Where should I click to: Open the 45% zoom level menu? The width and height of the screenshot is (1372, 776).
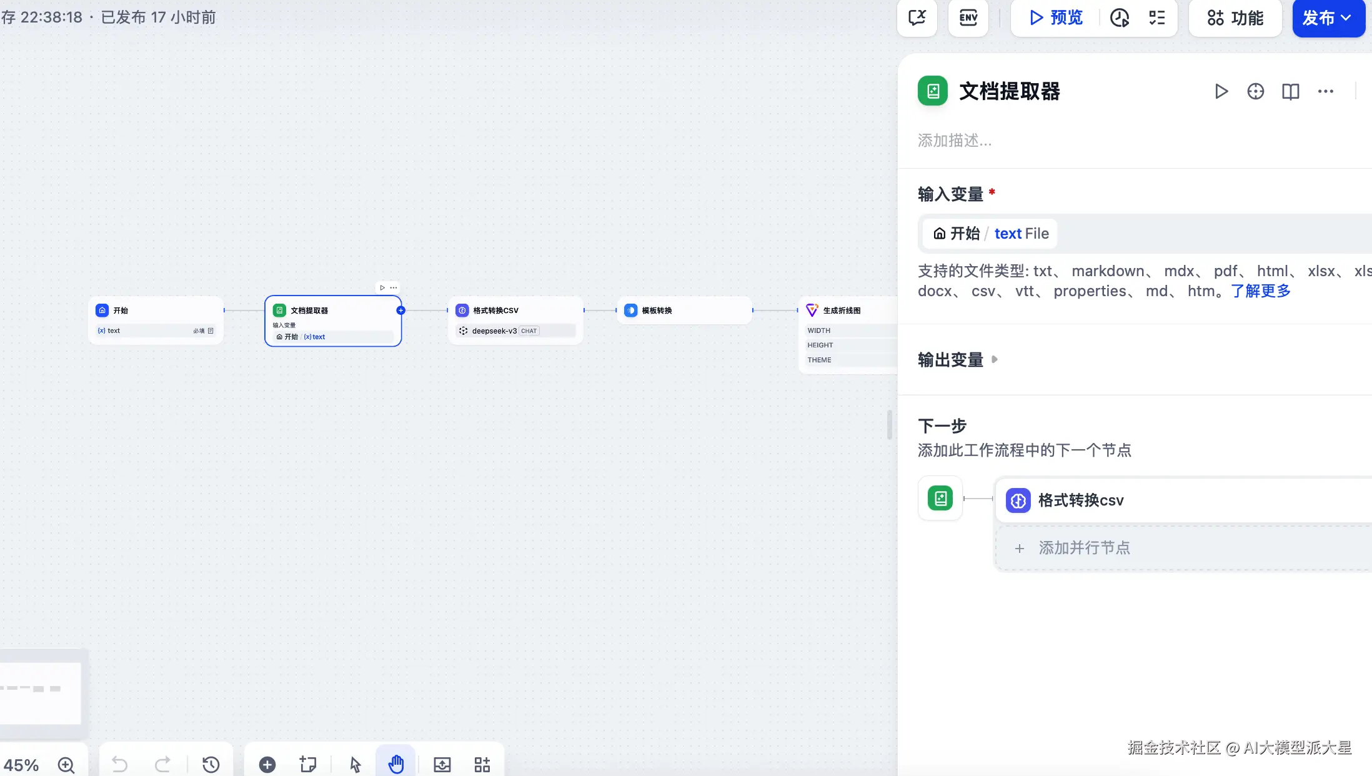tap(21, 765)
